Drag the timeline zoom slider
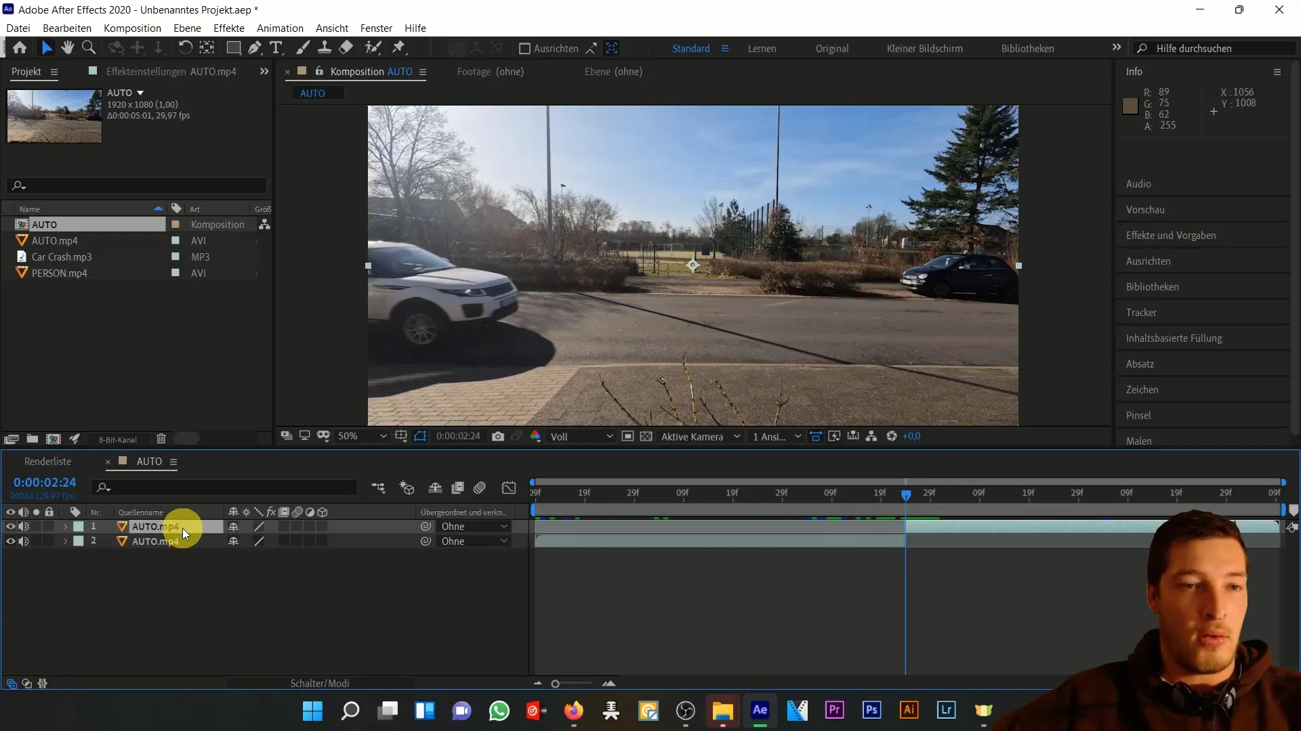Screen dimensions: 1301x731 click(x=555, y=683)
